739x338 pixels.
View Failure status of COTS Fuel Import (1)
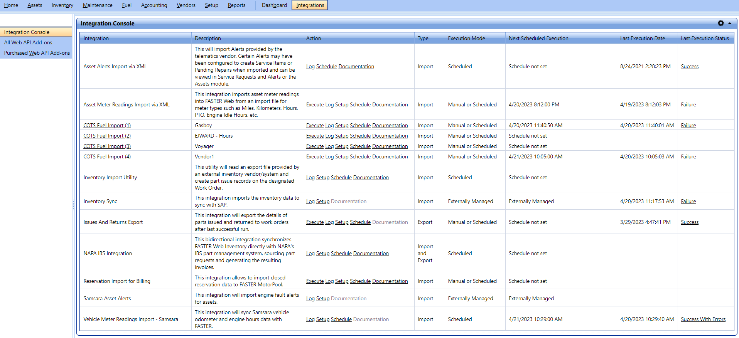point(688,125)
